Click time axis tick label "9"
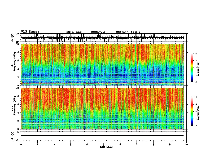Image resolution: width=210 pixels, height=162 pixels. tap(170, 145)
